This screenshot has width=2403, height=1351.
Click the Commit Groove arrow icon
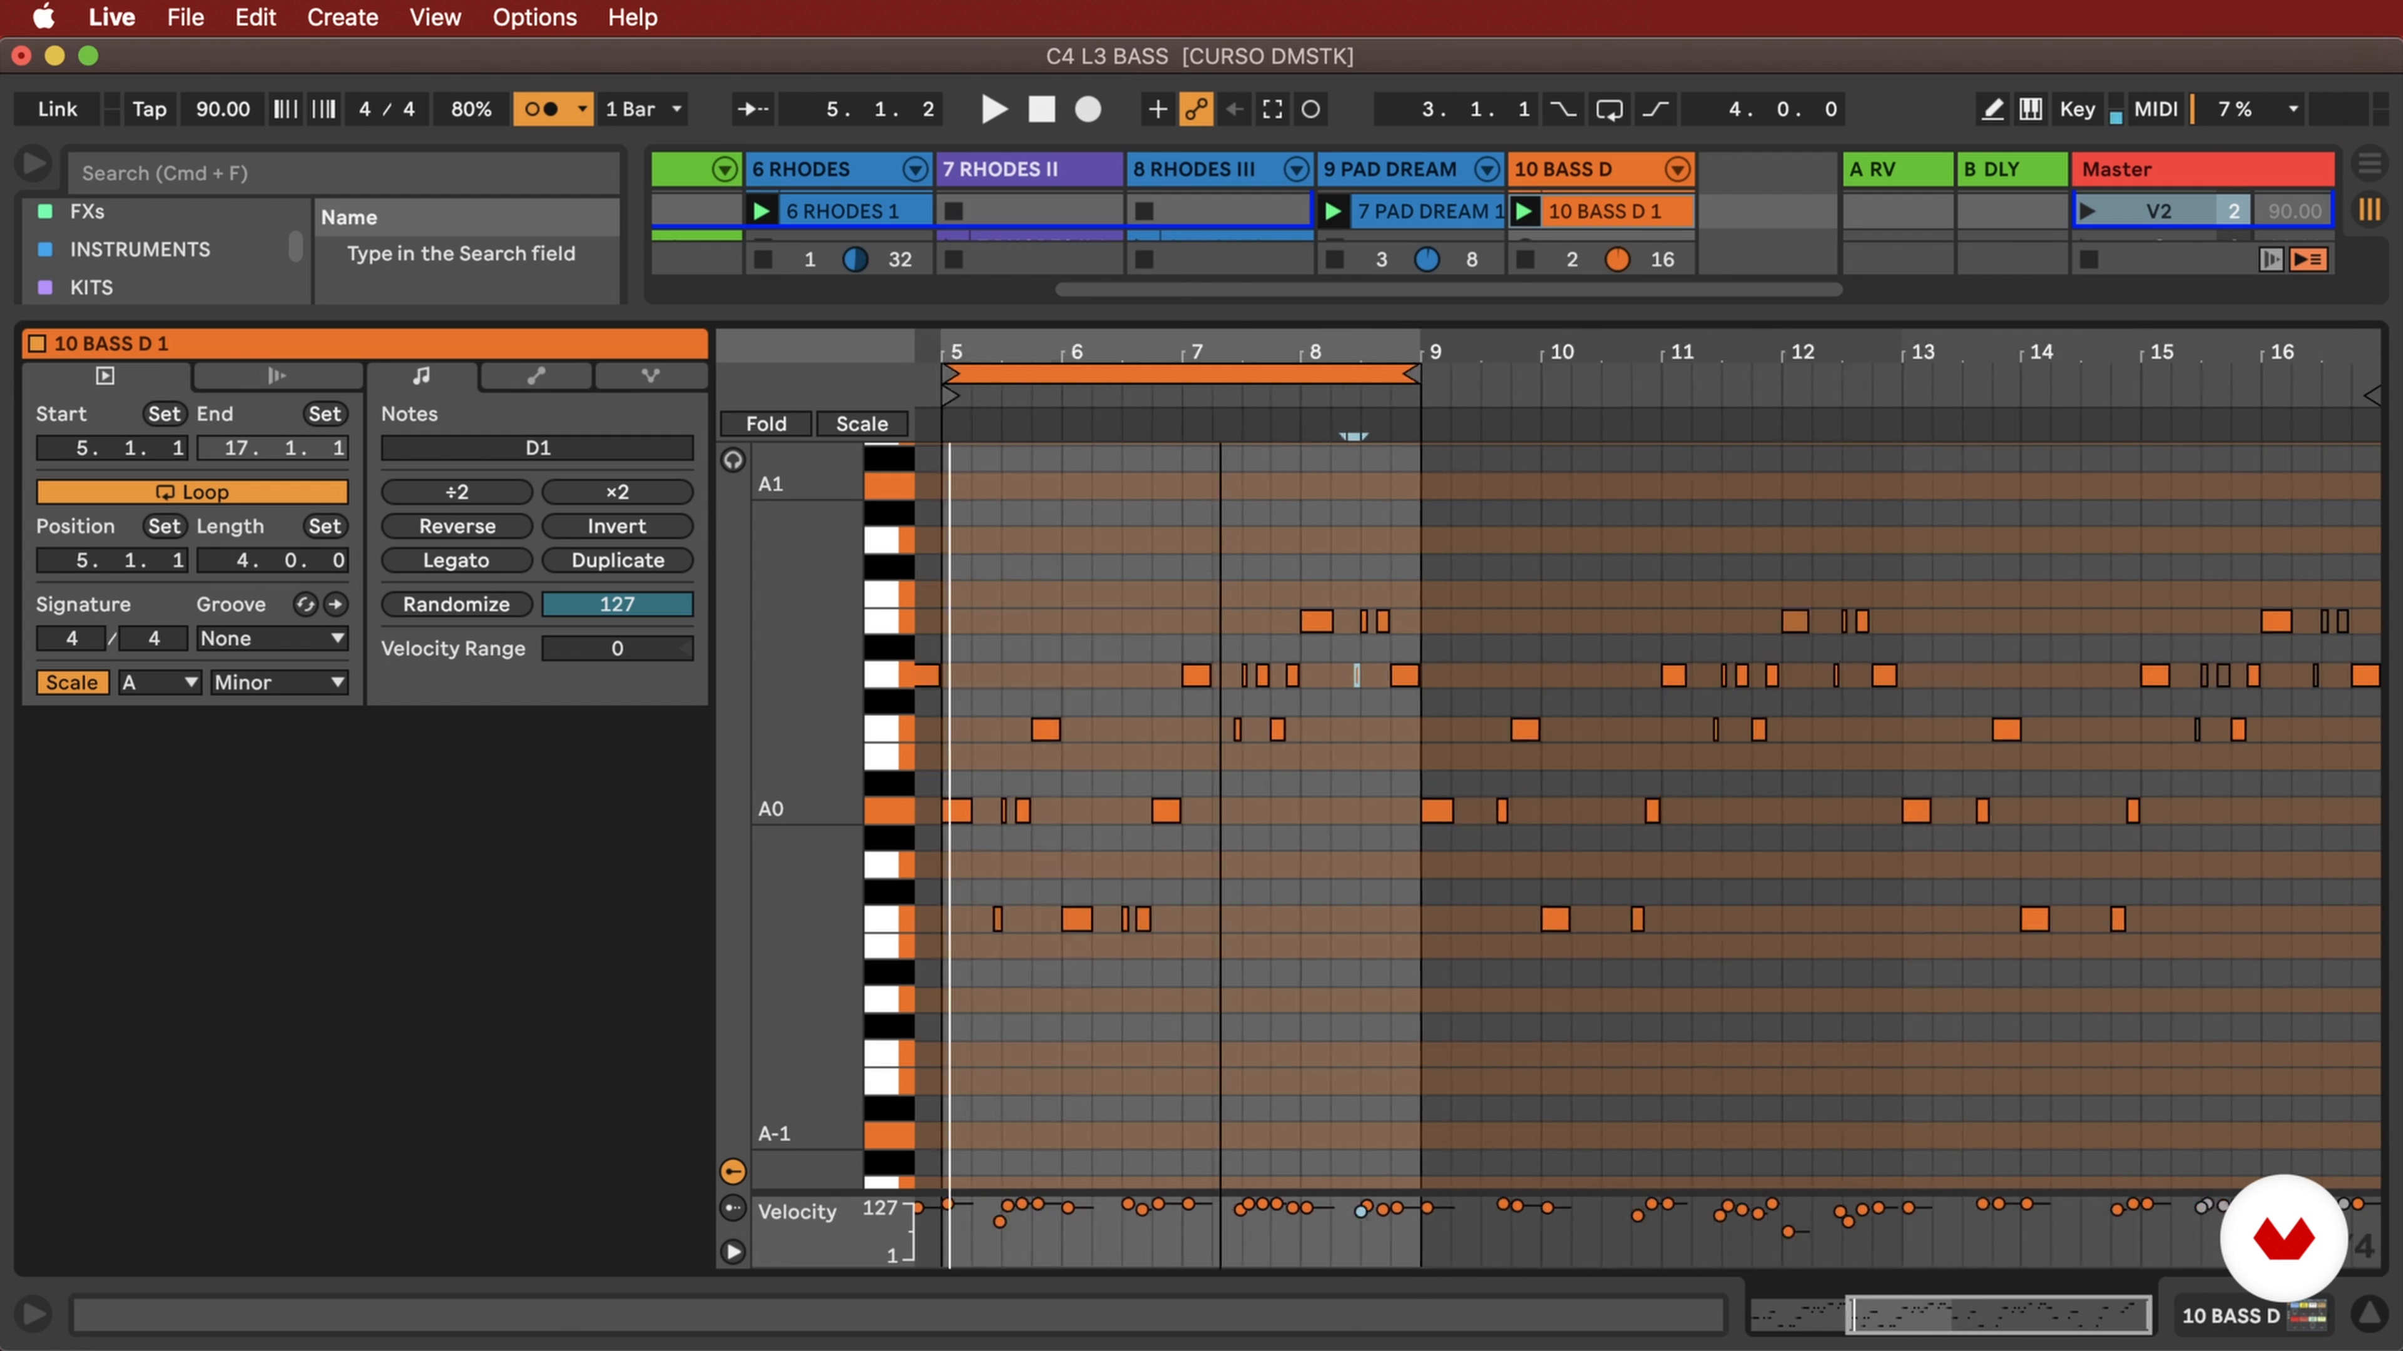335,604
